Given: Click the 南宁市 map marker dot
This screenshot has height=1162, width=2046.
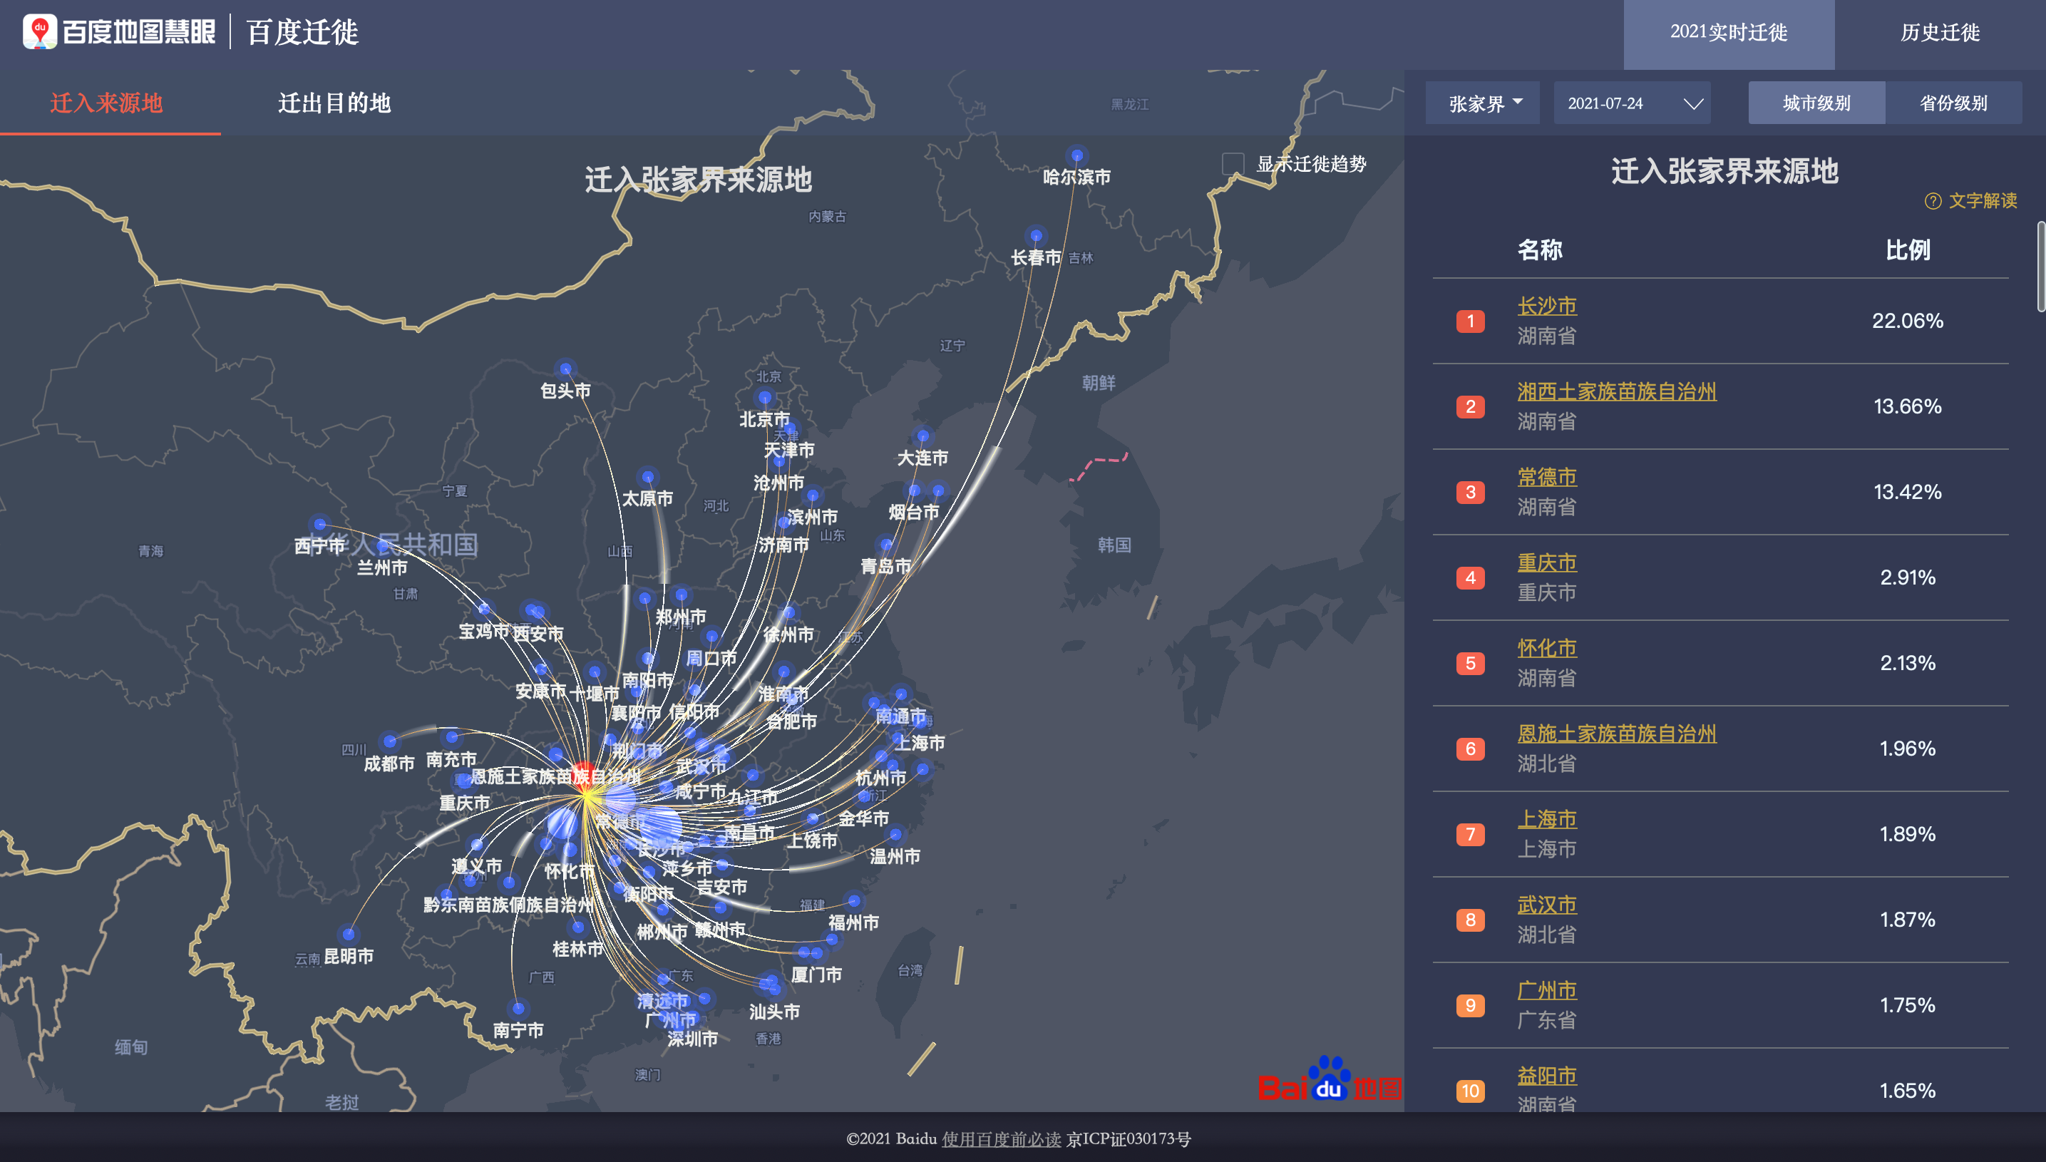Looking at the screenshot, I should coord(518,1008).
